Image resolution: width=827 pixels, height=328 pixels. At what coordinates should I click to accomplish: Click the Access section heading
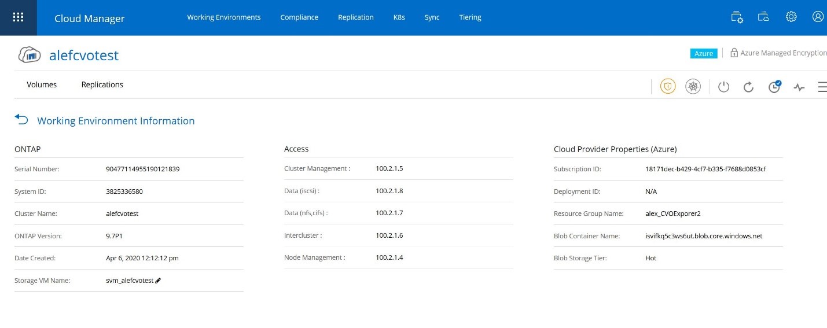(x=296, y=149)
